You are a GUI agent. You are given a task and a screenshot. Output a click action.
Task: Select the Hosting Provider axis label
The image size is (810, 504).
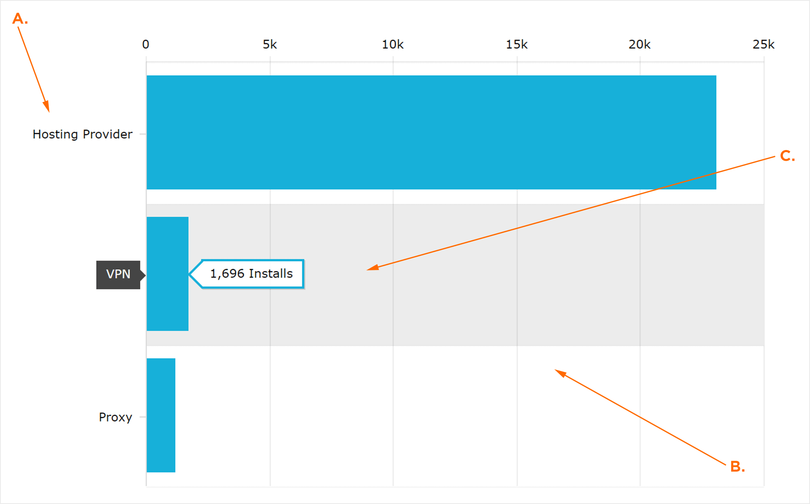click(x=82, y=134)
